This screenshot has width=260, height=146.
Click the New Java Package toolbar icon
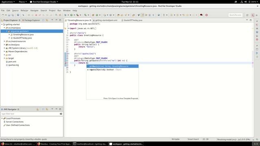click(x=93, y=15)
